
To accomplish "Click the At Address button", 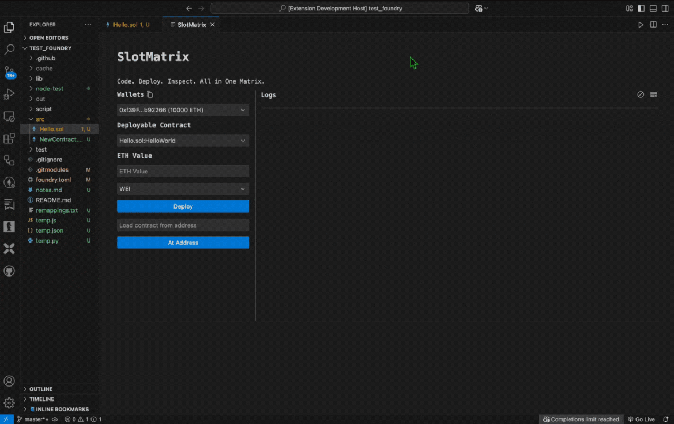I will [183, 243].
